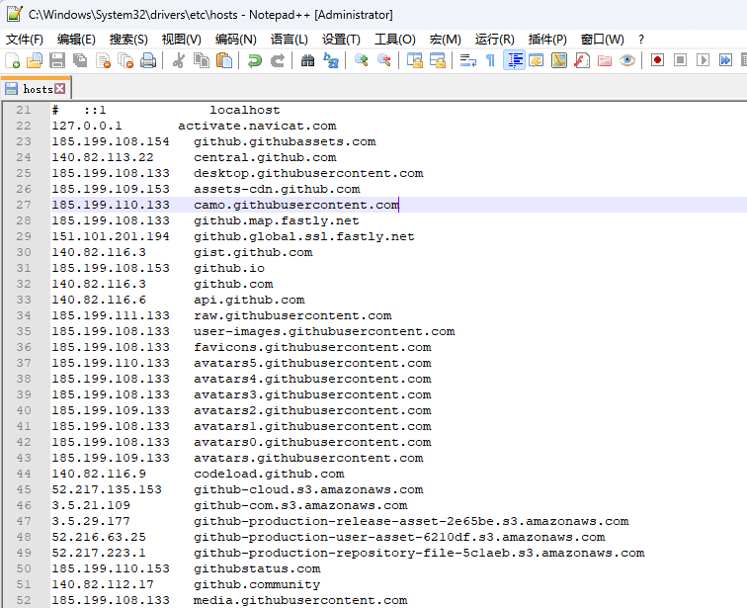
Task: Open the 视图(V) menu
Action: point(182,40)
